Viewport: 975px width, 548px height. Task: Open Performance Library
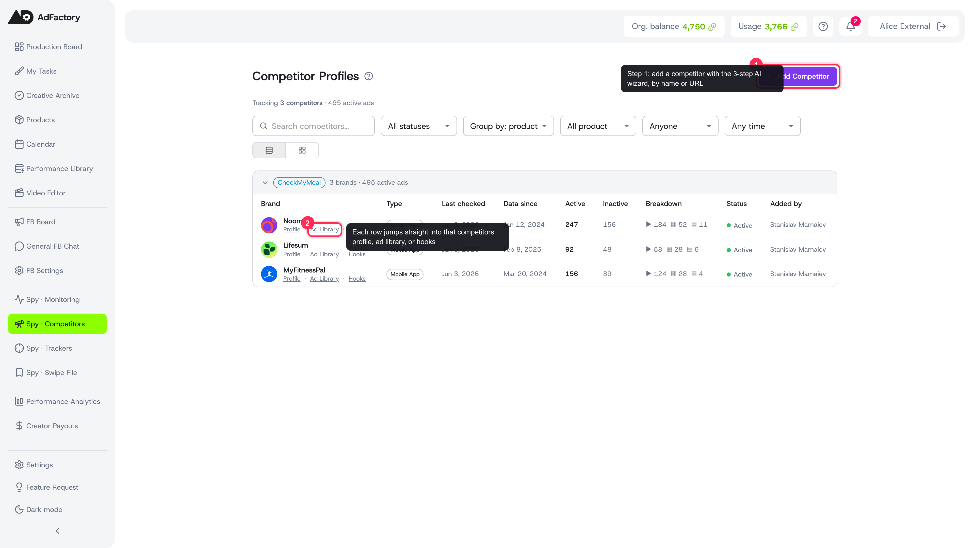coord(57,169)
